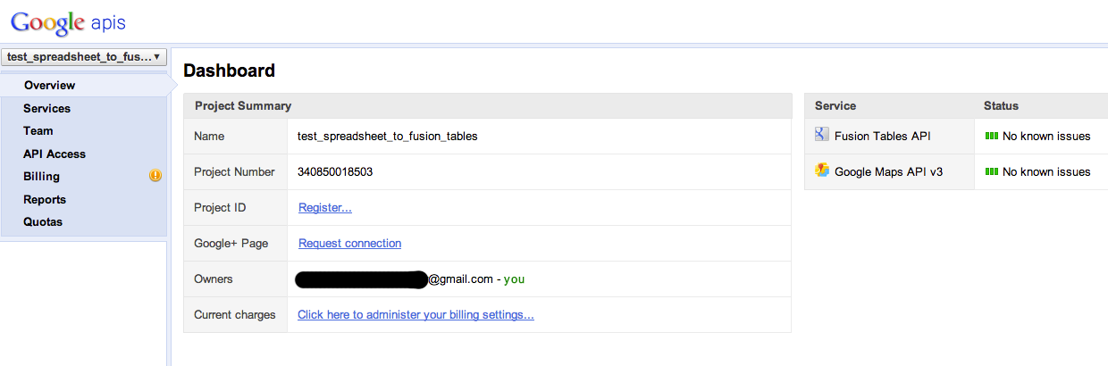Open the Reports page

pos(45,199)
